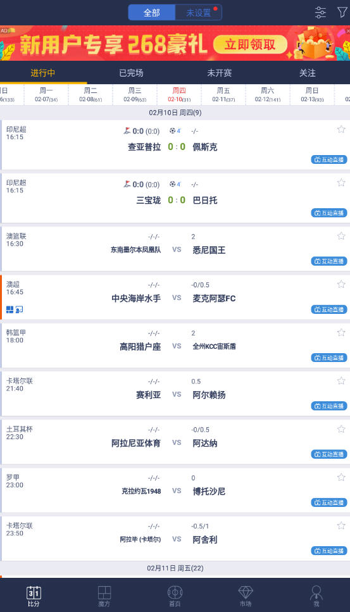The image size is (350, 612).
Task: Favorite the 赛利亚 vs 阿尔赖扬 match
Action: coord(341,380)
